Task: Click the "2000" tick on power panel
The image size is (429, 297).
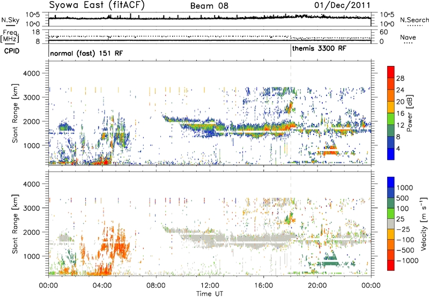Action: point(32,121)
